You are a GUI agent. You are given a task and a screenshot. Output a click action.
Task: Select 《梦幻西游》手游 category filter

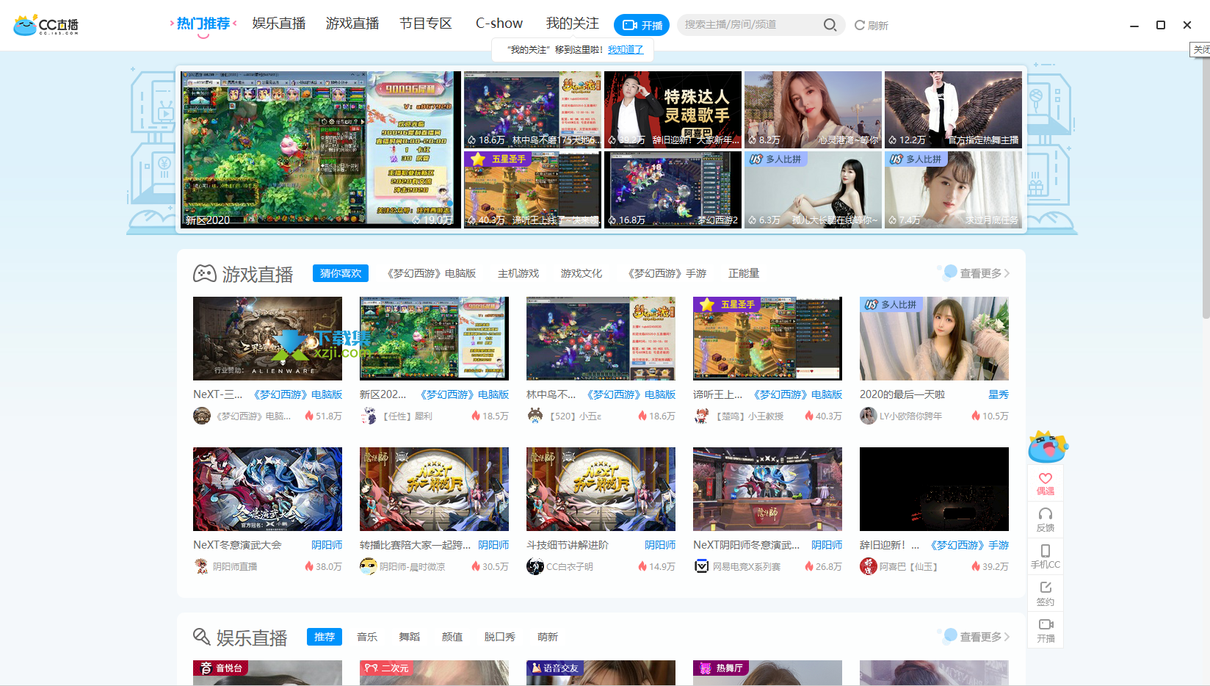pos(665,273)
